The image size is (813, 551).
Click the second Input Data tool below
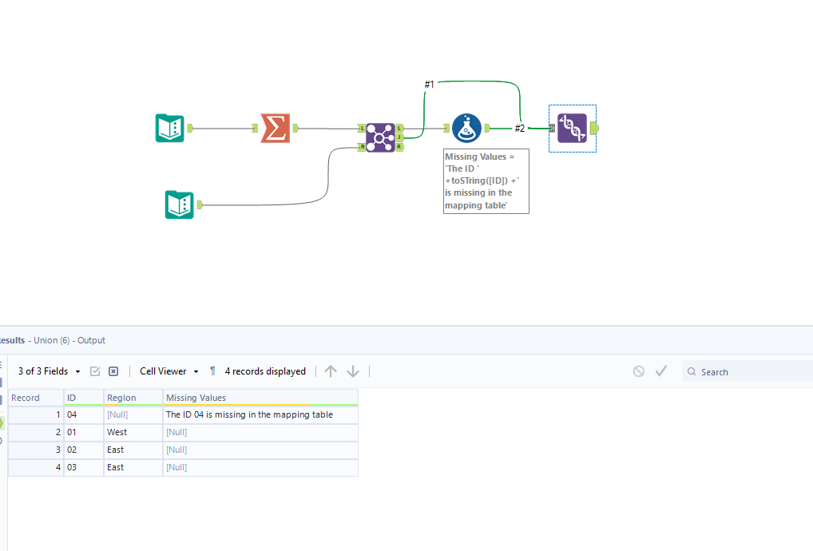[x=180, y=204]
